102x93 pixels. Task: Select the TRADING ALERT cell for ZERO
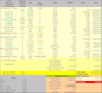point(40,57)
